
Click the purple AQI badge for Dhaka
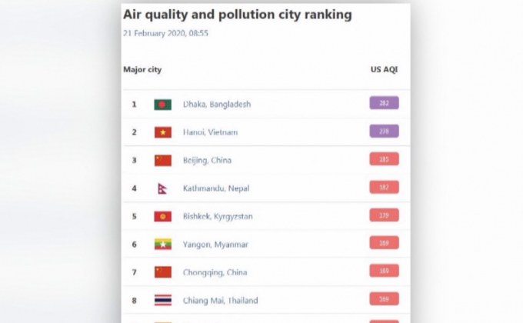(x=384, y=103)
